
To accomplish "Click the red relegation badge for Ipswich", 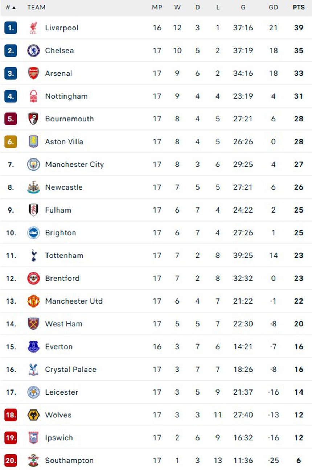I will (x=11, y=438).
